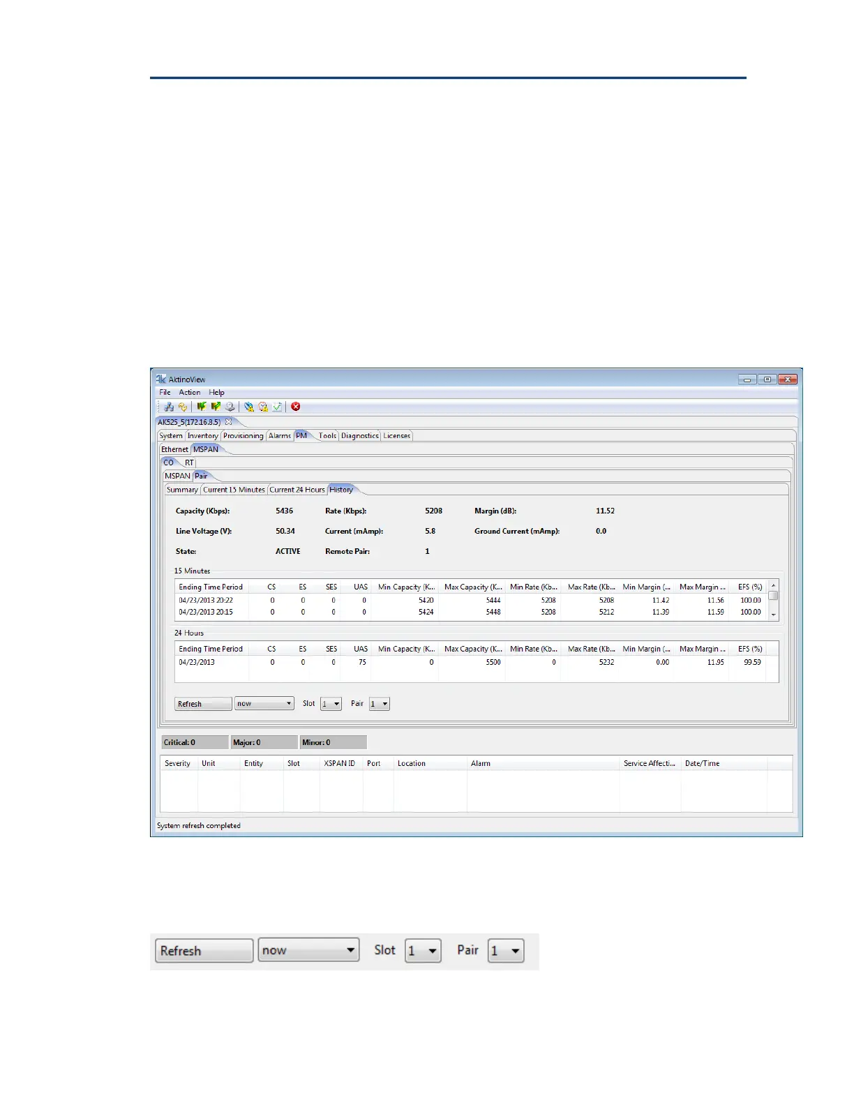Select the 04/23/2013 20:22 row
854x1105 pixels.
471,600
